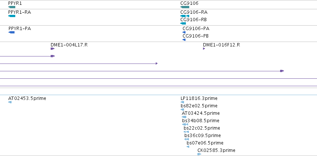Click the bs07e06.5prime EST arrow
Viewport: 317px width, 156px height.
(x=188, y=147)
